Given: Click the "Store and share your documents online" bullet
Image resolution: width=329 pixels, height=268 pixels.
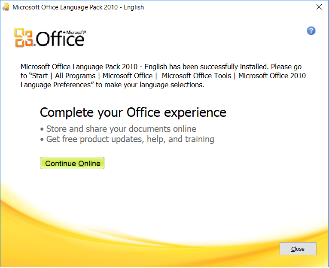Looking at the screenshot, I should coord(120,129).
